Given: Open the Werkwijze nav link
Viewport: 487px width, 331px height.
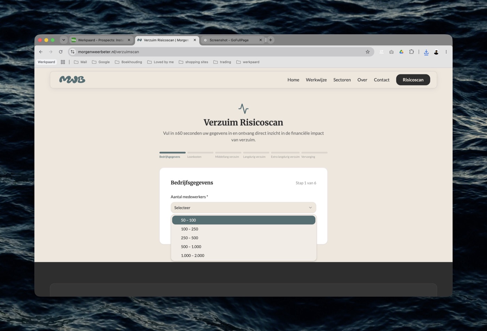Looking at the screenshot, I should click(x=316, y=80).
